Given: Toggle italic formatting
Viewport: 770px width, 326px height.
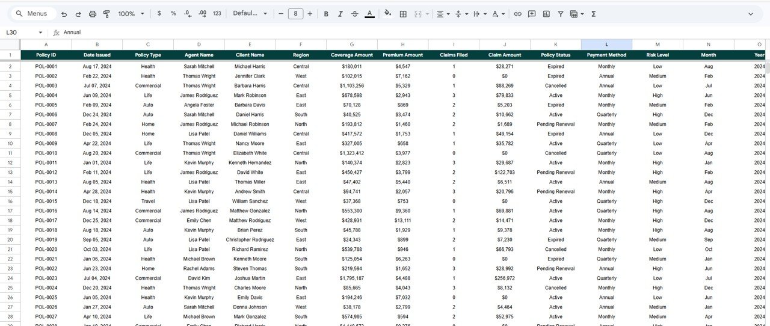Looking at the screenshot, I should (x=340, y=14).
